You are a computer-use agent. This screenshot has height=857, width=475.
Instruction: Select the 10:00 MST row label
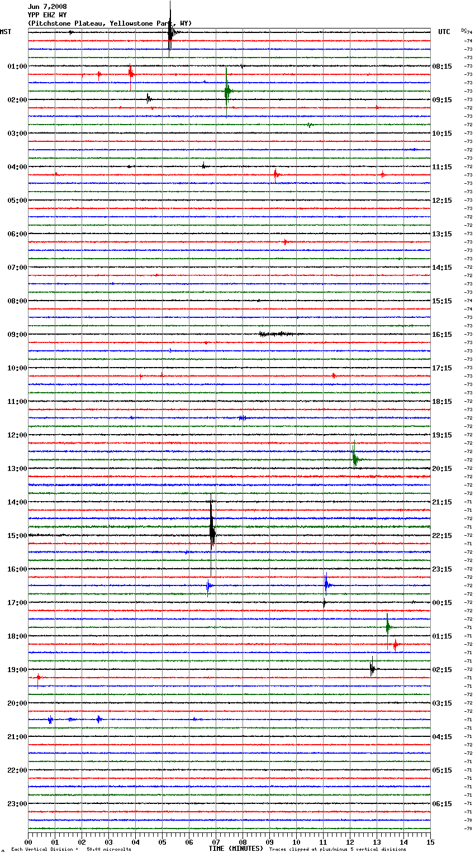click(x=17, y=368)
